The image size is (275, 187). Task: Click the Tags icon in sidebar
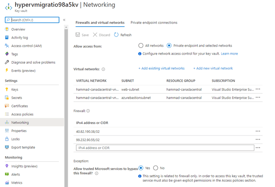click(7, 54)
